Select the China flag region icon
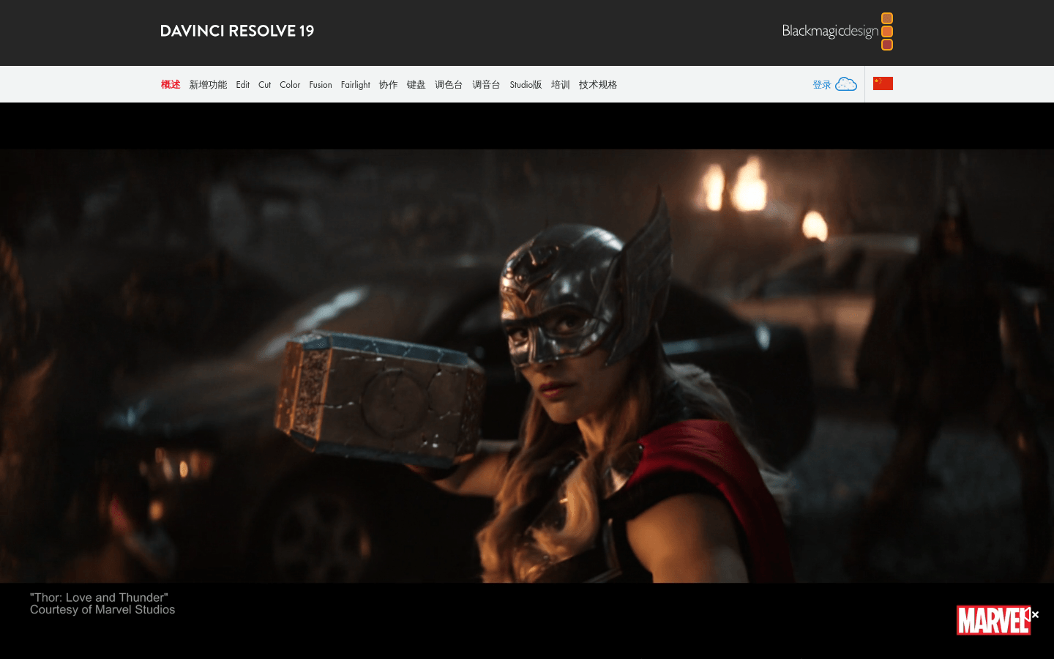The image size is (1054, 659). (x=883, y=83)
